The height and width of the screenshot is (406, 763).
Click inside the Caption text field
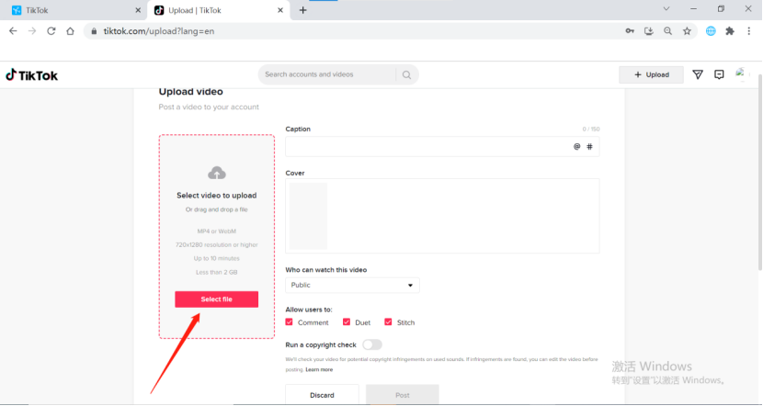pyautogui.click(x=427, y=147)
